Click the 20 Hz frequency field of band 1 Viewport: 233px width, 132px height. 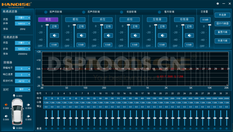click(x=46, y=99)
